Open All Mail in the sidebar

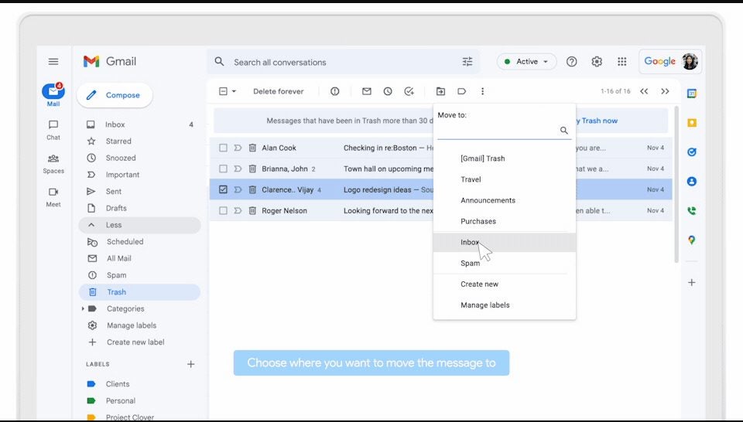(x=140, y=258)
